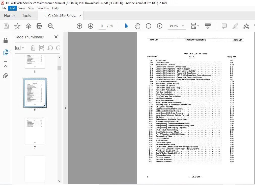Open the page display options dropdown arrow
Image resolution: width=255 pixels, height=185 pixels.
(198, 26)
